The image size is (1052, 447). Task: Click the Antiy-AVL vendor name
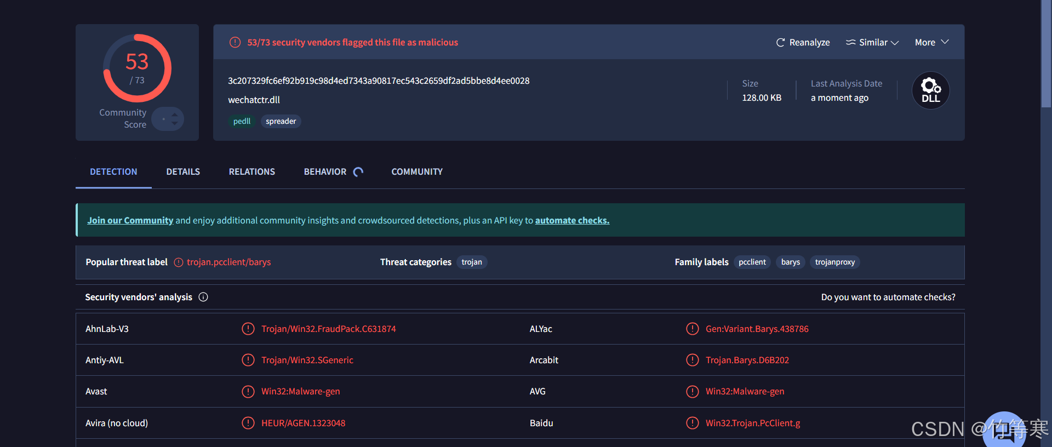point(105,360)
